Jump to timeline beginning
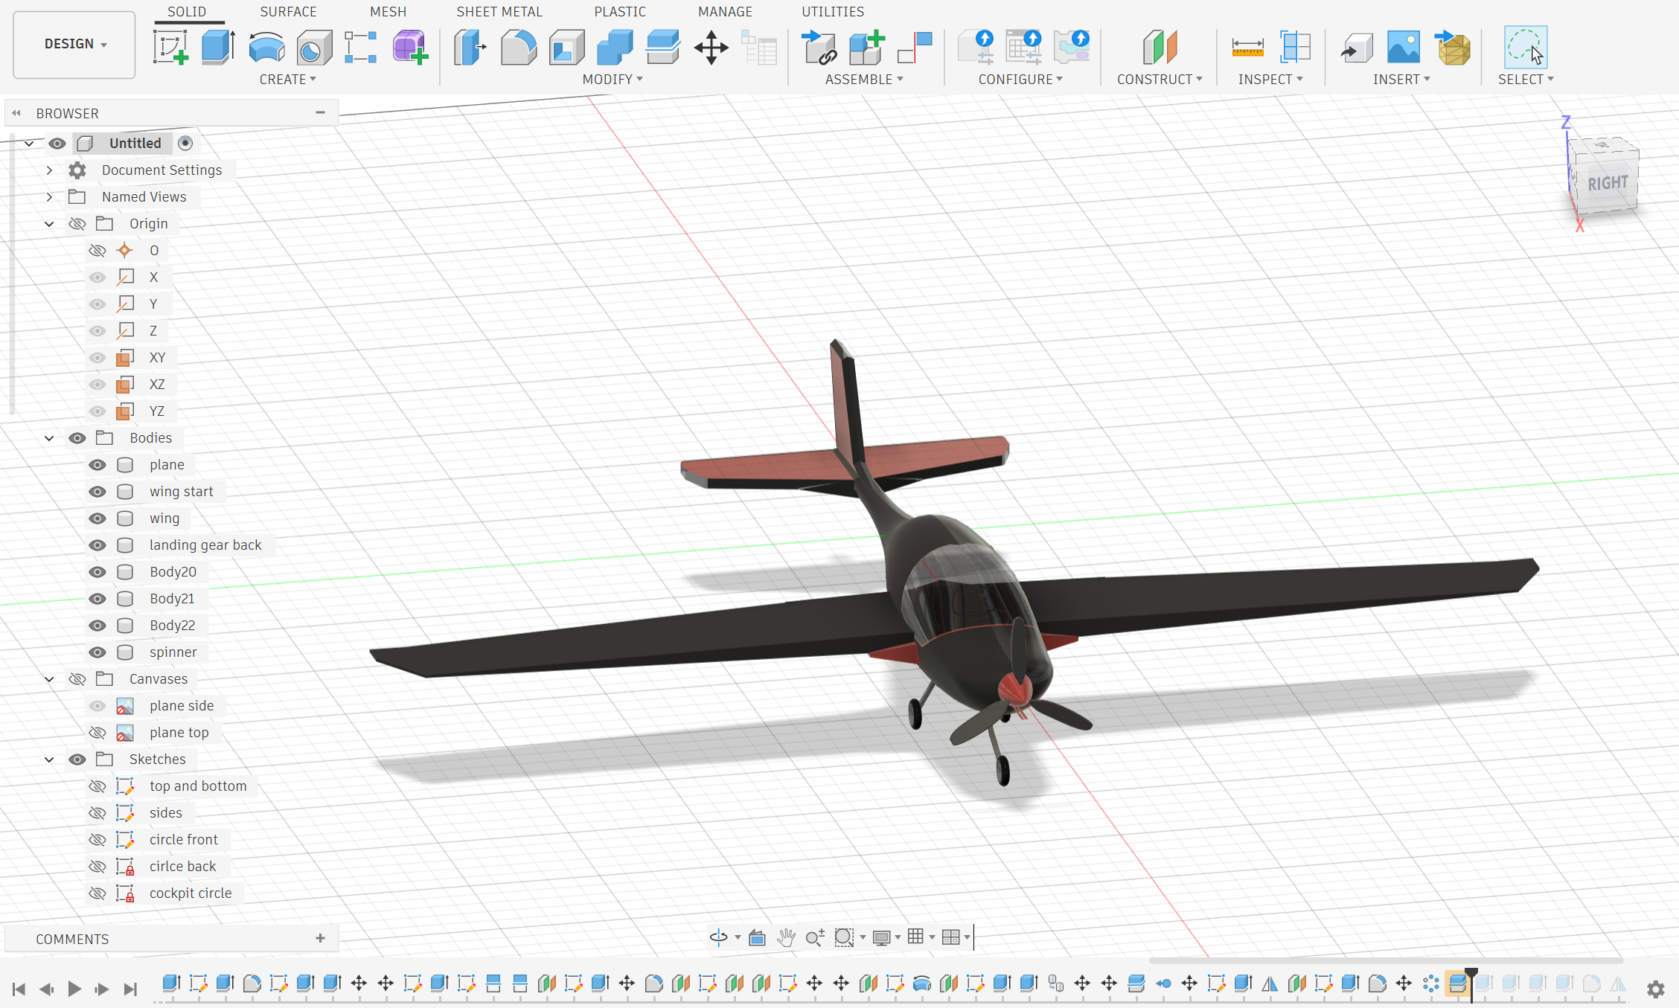The width and height of the screenshot is (1679, 1008). (x=19, y=989)
